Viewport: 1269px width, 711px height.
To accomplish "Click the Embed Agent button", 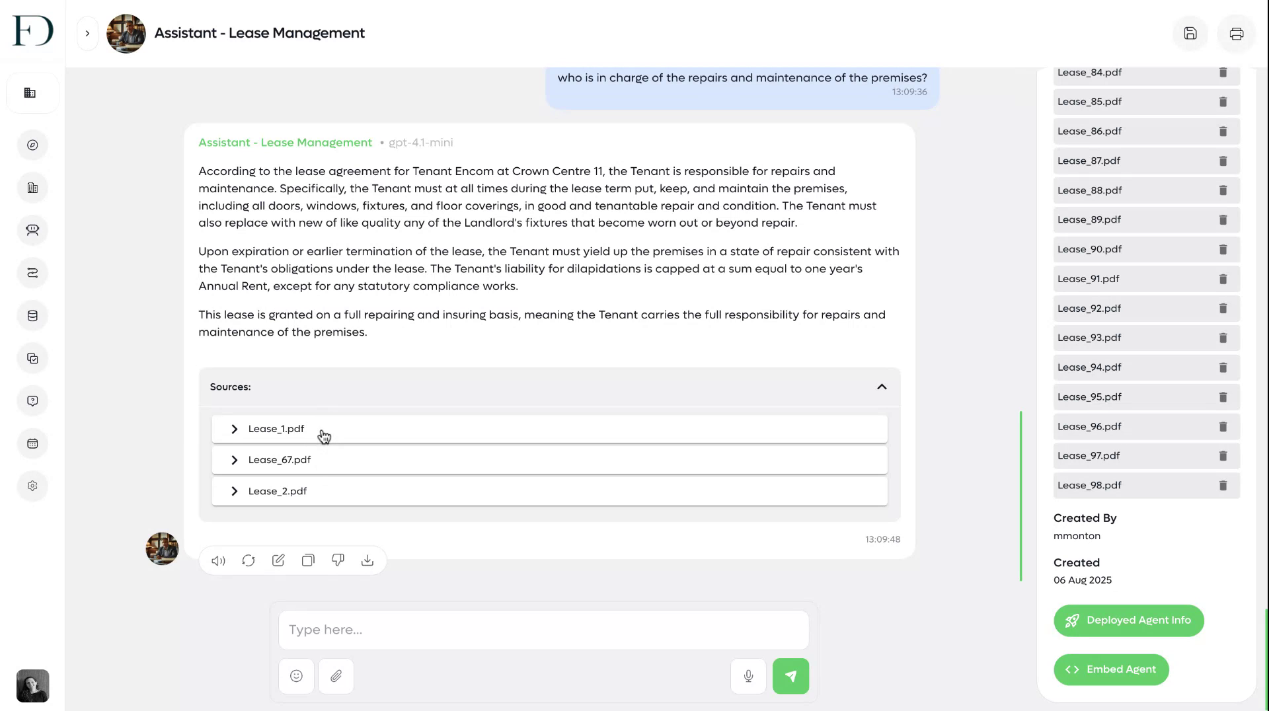I will [1111, 670].
